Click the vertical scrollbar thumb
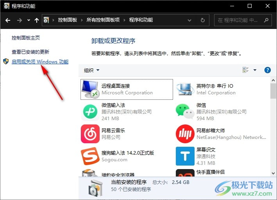The width and height of the screenshot is (277, 200). click(x=273, y=91)
